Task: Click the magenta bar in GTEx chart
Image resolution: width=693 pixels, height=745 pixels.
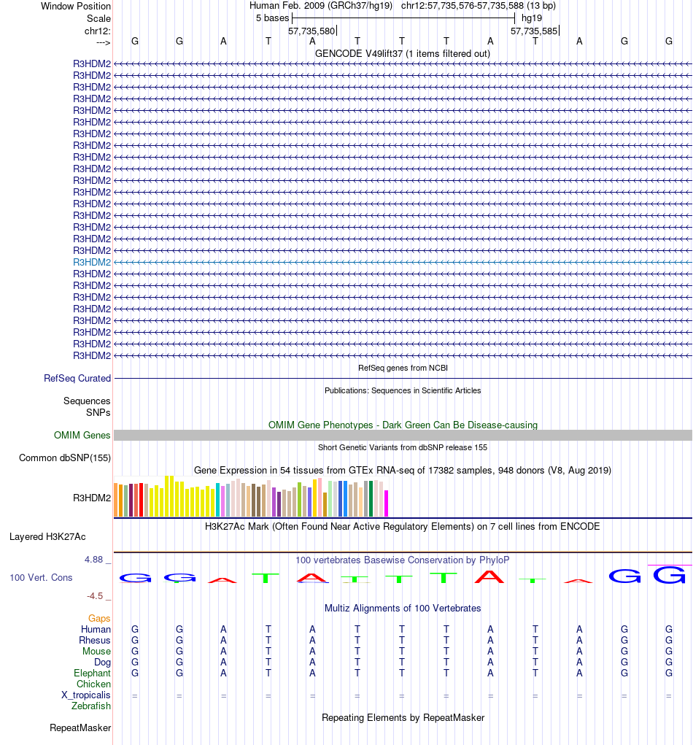Action: 386,503
